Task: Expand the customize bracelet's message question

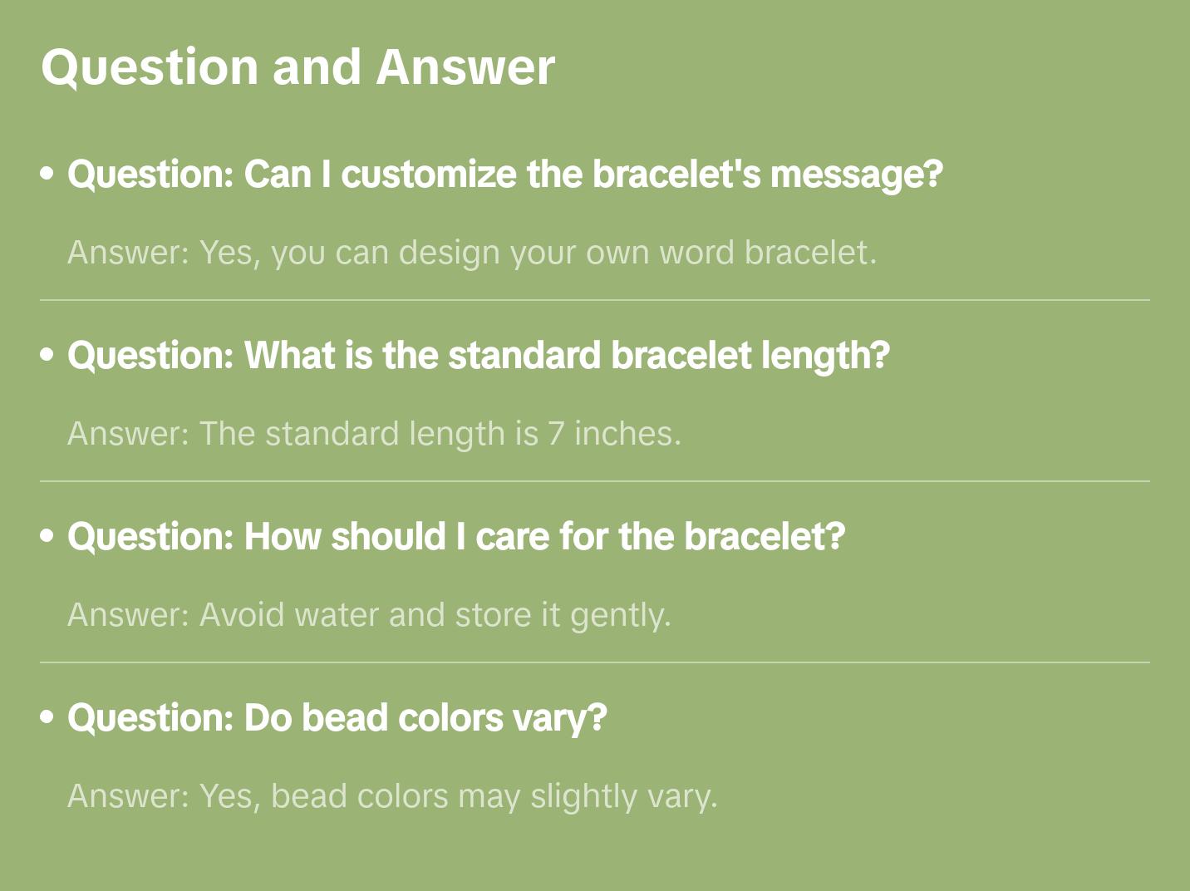Action: point(505,175)
